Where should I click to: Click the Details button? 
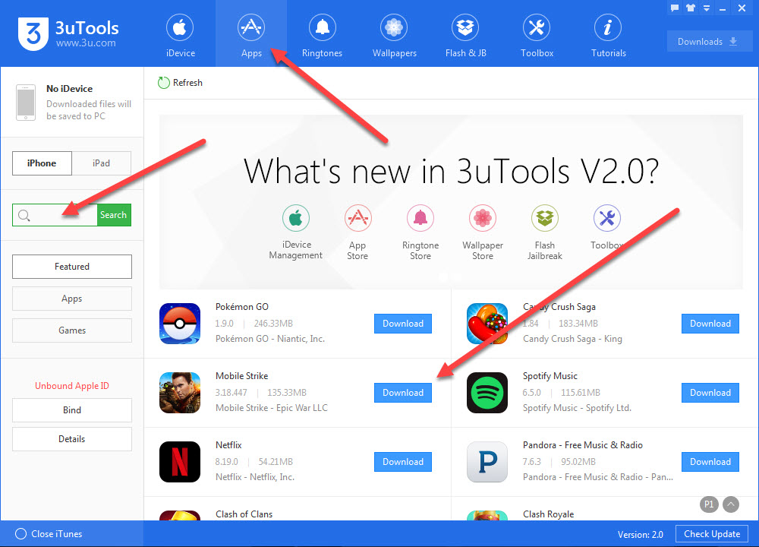pos(71,439)
